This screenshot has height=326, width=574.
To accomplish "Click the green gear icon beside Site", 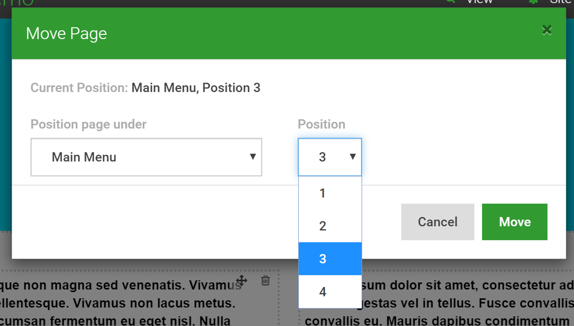I will [x=533, y=1].
